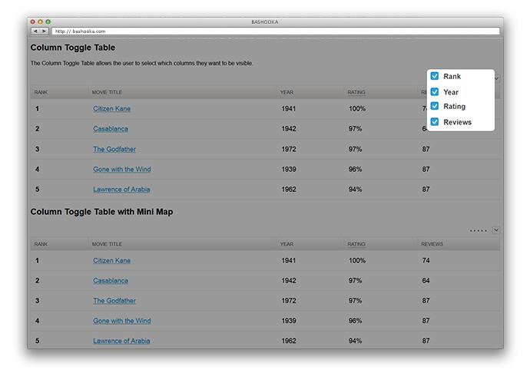Toggle the Reviews column checkbox

pyautogui.click(x=435, y=122)
